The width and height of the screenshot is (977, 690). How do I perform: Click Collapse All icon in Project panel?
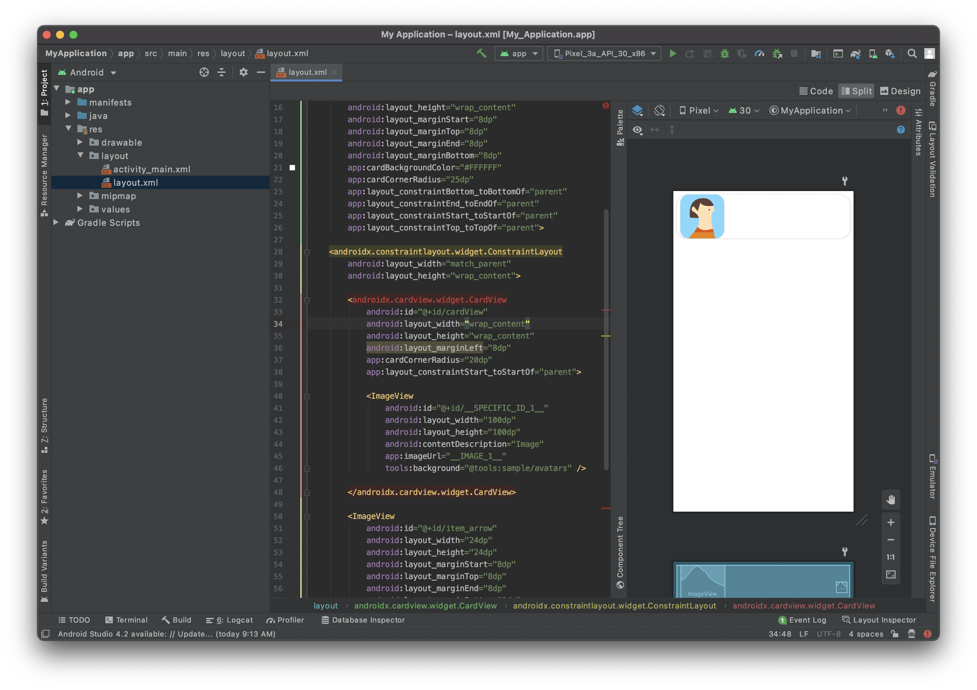pyautogui.click(x=222, y=72)
